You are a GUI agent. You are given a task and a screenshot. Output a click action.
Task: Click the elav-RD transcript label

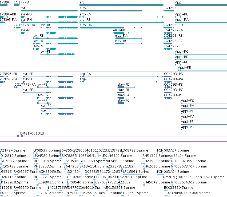pos(86,25)
